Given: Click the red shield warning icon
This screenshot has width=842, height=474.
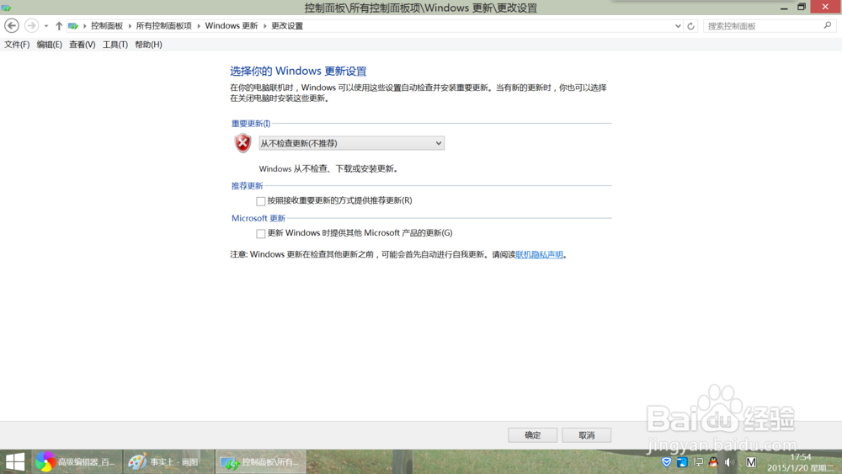Looking at the screenshot, I should tap(242, 143).
